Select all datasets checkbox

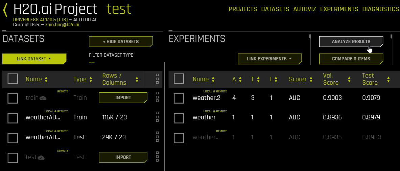[13, 79]
